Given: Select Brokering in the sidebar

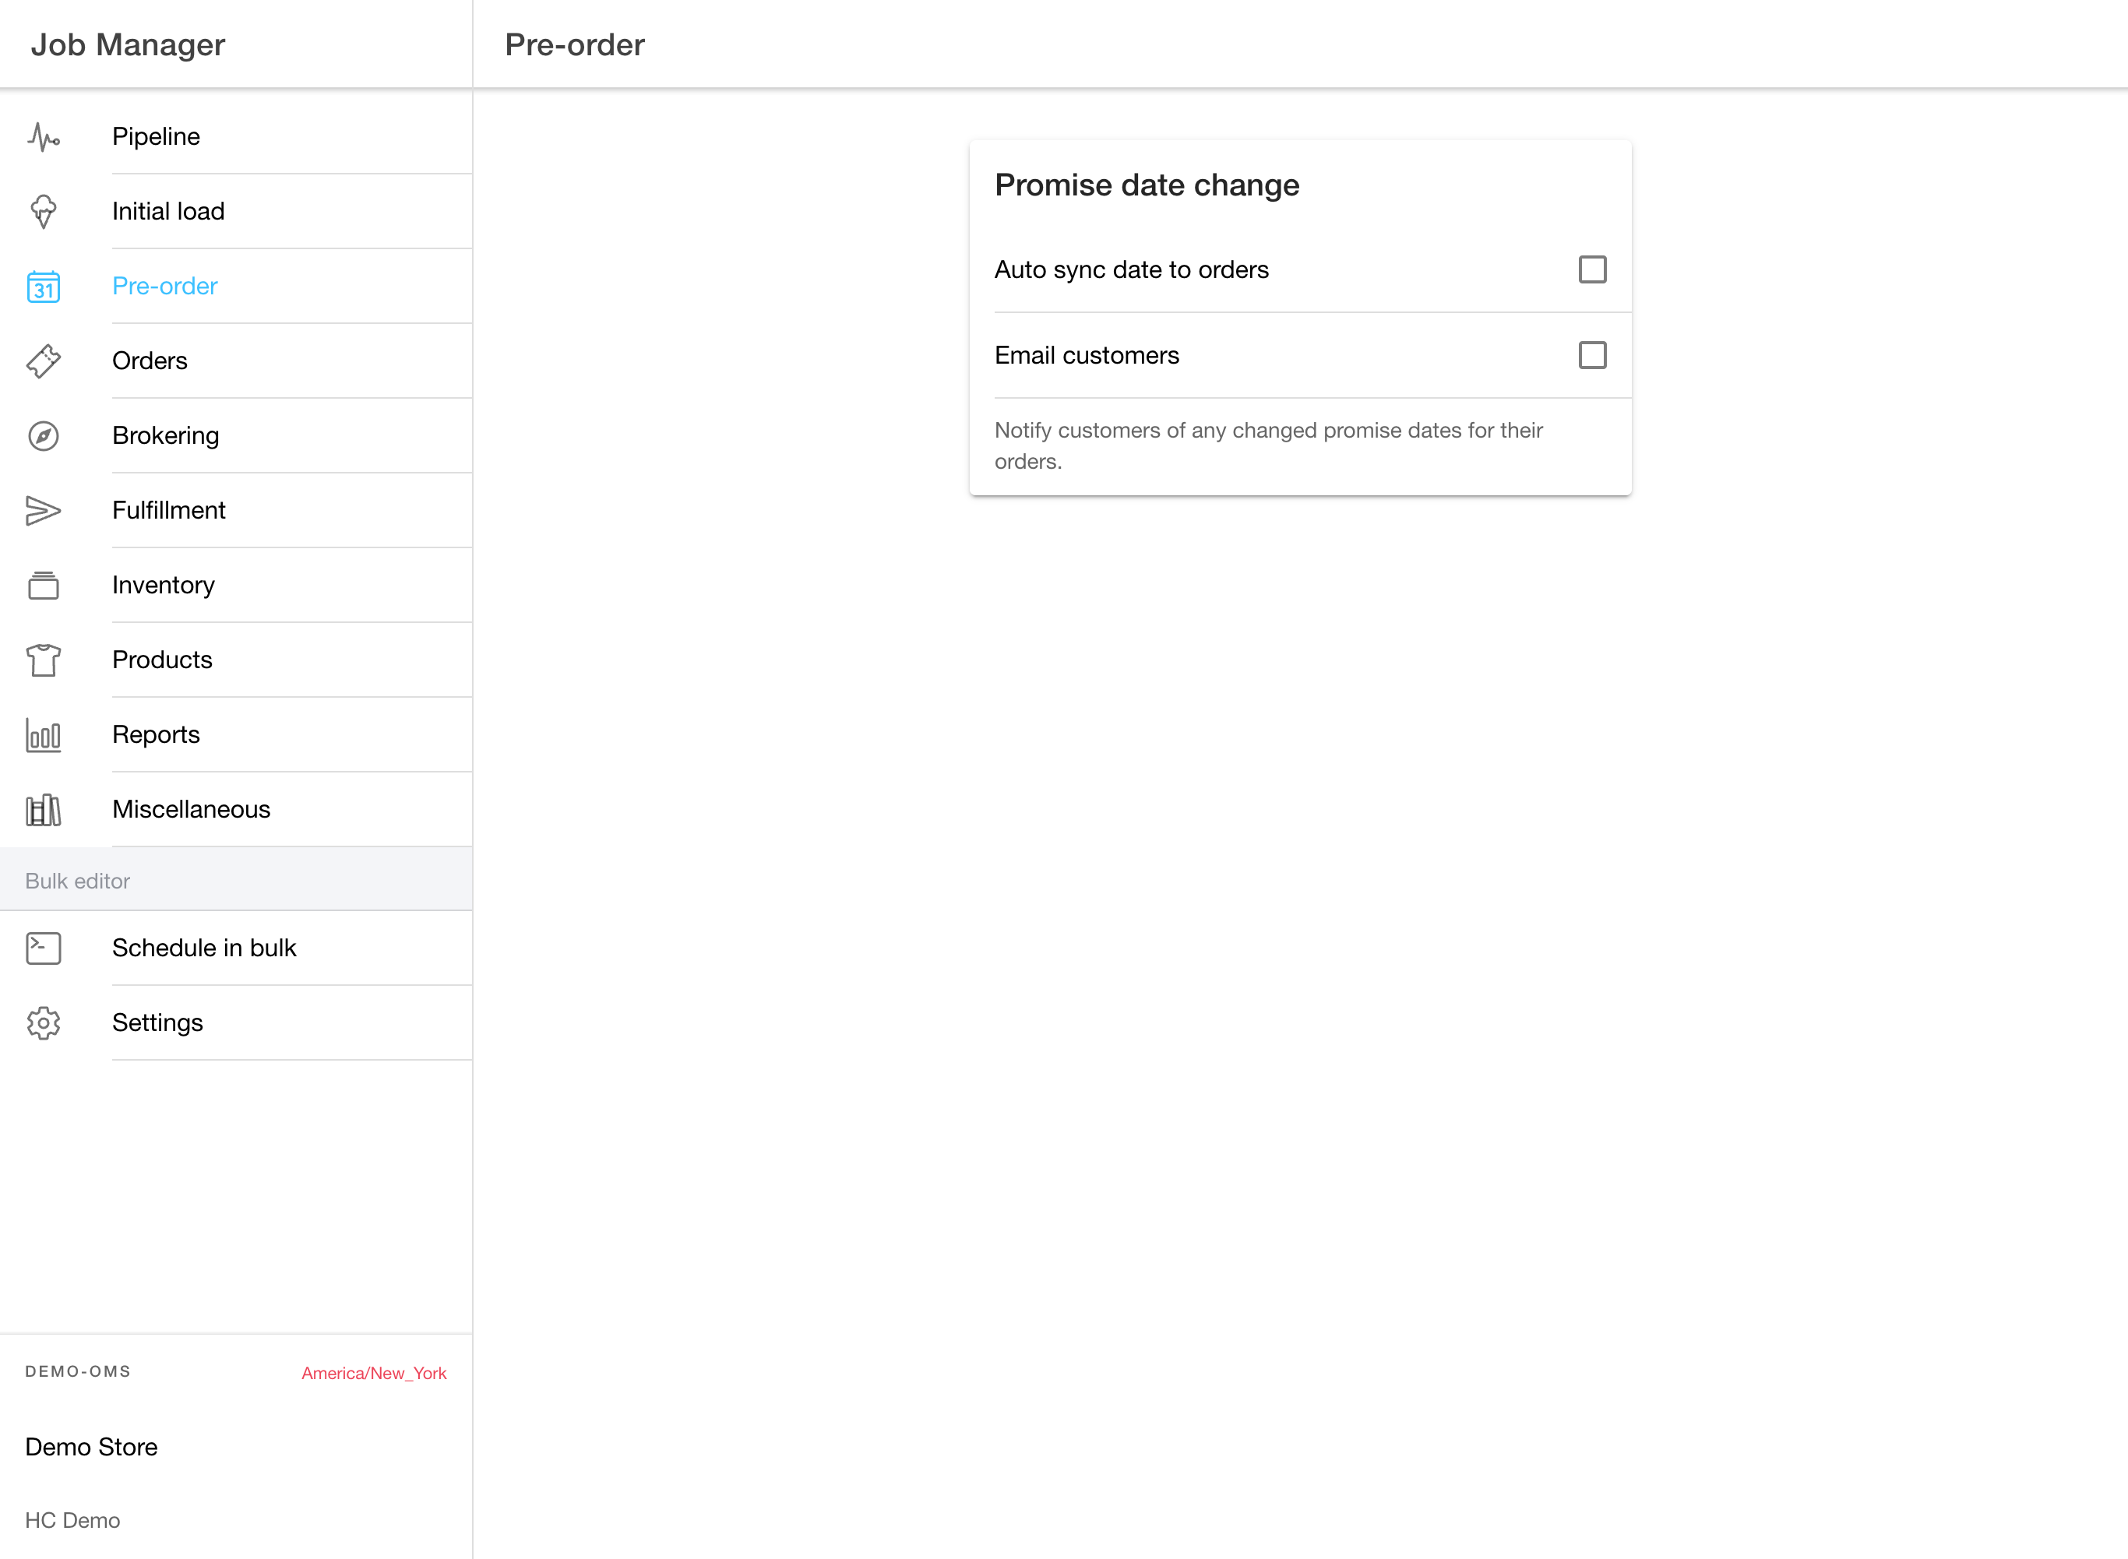Looking at the screenshot, I should (x=165, y=435).
